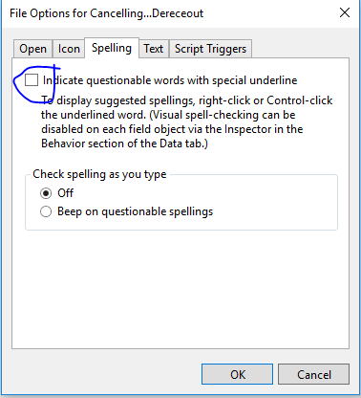Select the Spelling tab
Screen dimensions: 361x398
coord(112,48)
